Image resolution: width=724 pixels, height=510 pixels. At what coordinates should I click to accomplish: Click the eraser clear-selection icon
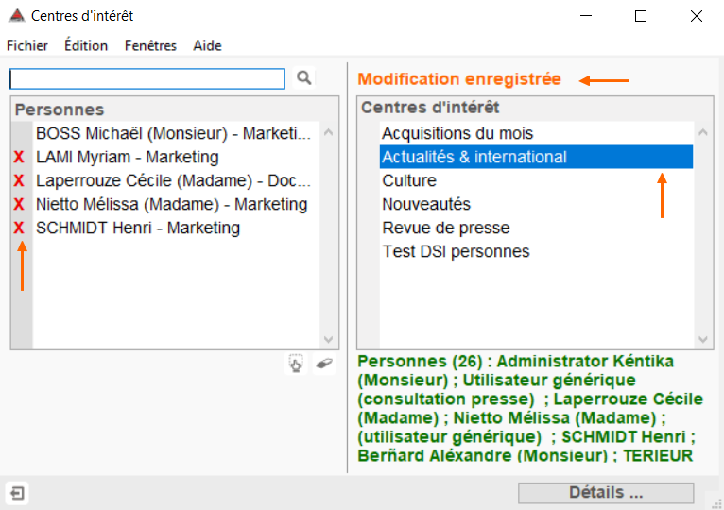pos(324,364)
